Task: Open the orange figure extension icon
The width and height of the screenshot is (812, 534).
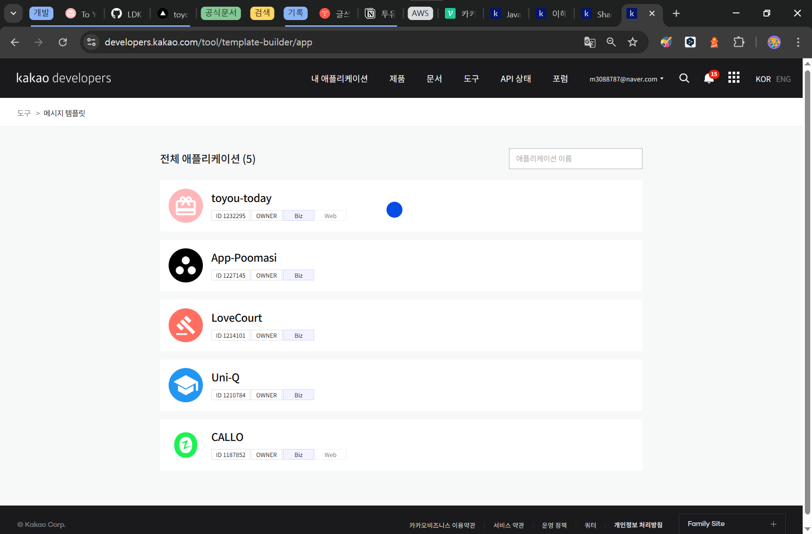Action: coord(714,42)
